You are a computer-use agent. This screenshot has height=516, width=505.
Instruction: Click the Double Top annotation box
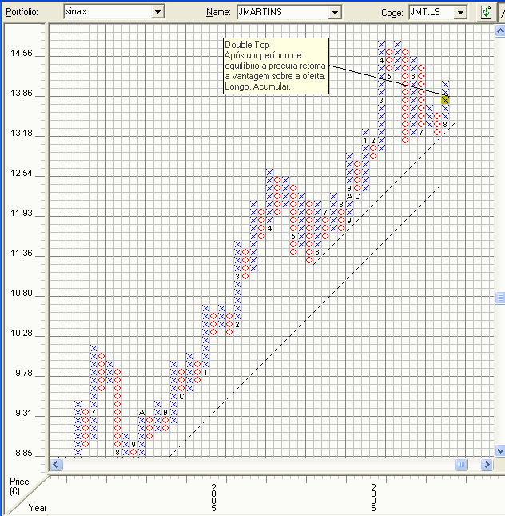pyautogui.click(x=276, y=66)
